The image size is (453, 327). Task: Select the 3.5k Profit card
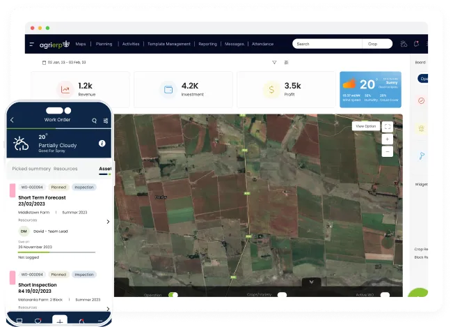coord(286,89)
